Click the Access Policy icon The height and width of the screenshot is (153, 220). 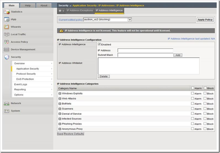(x=7, y=42)
